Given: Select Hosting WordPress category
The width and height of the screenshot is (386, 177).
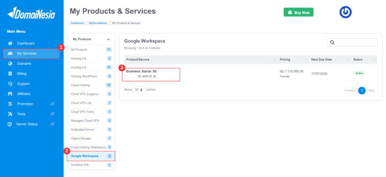Looking at the screenshot, I should click(91, 76).
